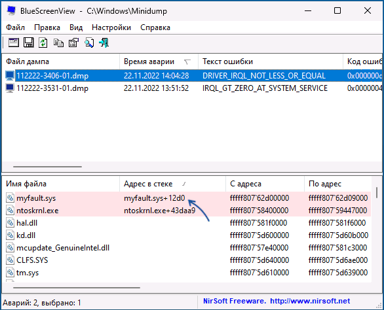This screenshot has height=310, width=384.
Task: Click the Advanced Options toolbar icon
Action: click(x=14, y=43)
